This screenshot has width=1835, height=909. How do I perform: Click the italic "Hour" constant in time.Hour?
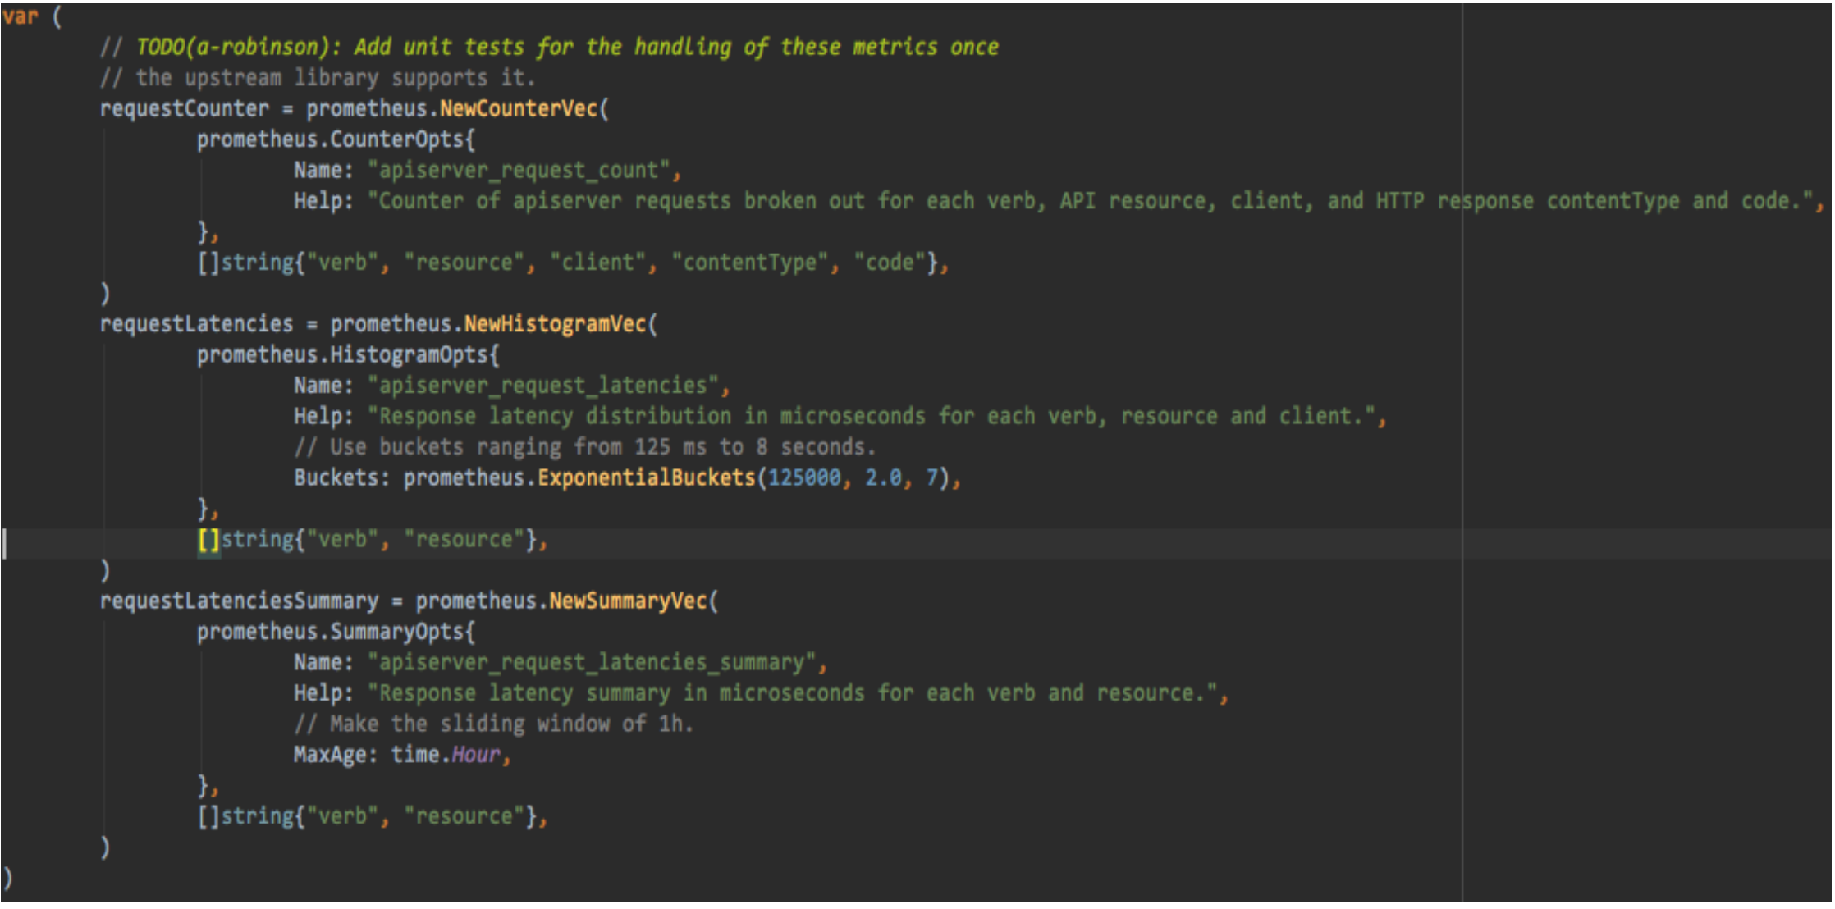point(476,755)
